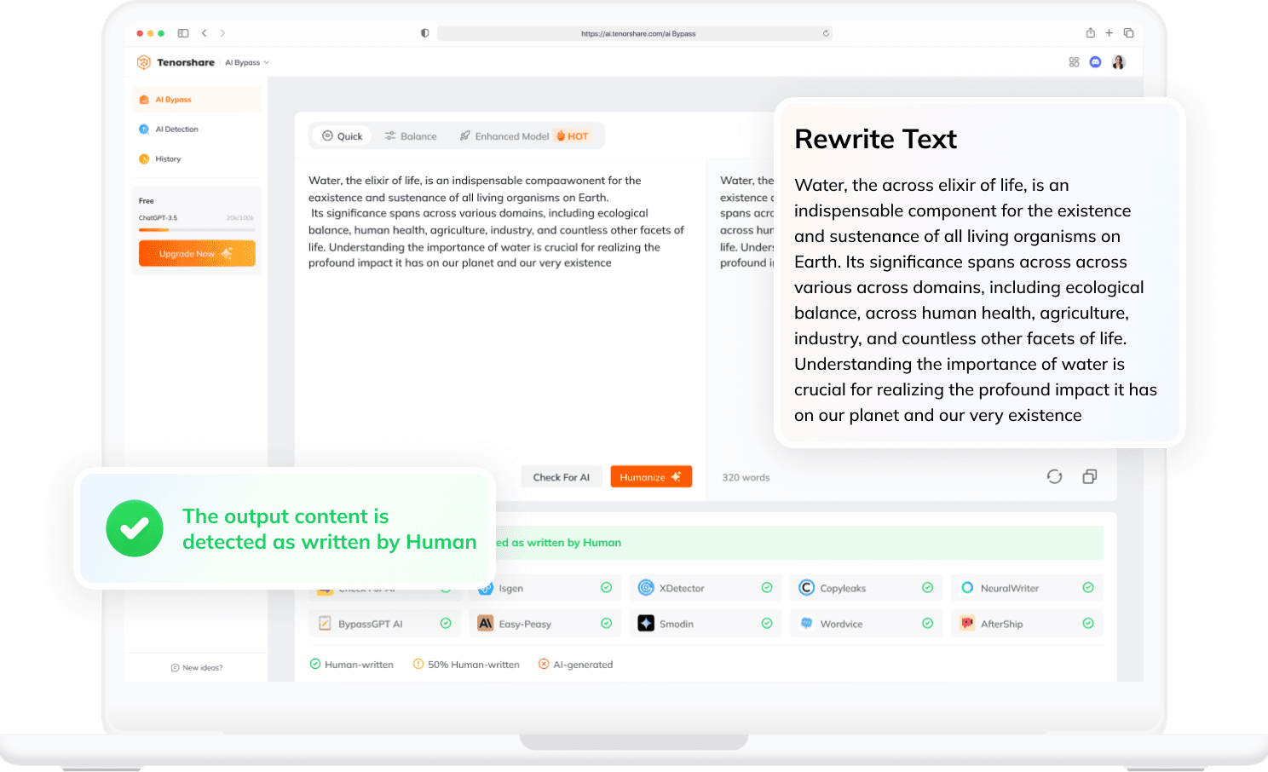Click the Check For AI button
The height and width of the screenshot is (772, 1268).
coord(562,477)
